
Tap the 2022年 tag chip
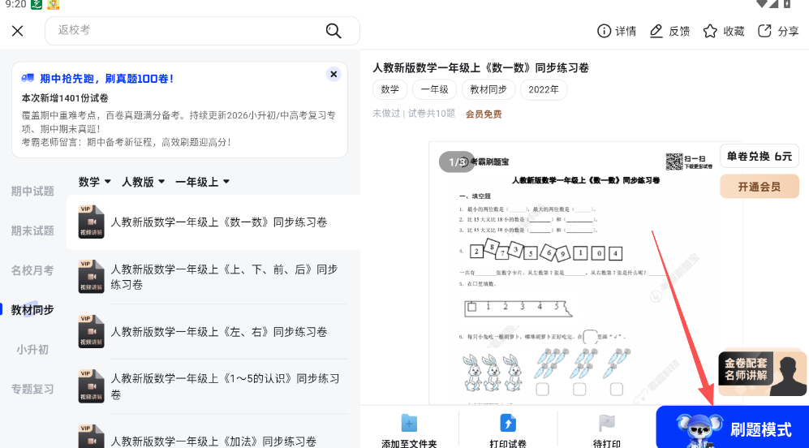click(544, 89)
